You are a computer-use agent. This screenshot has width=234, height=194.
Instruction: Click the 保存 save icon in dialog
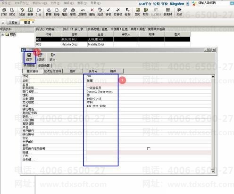(x=29, y=57)
